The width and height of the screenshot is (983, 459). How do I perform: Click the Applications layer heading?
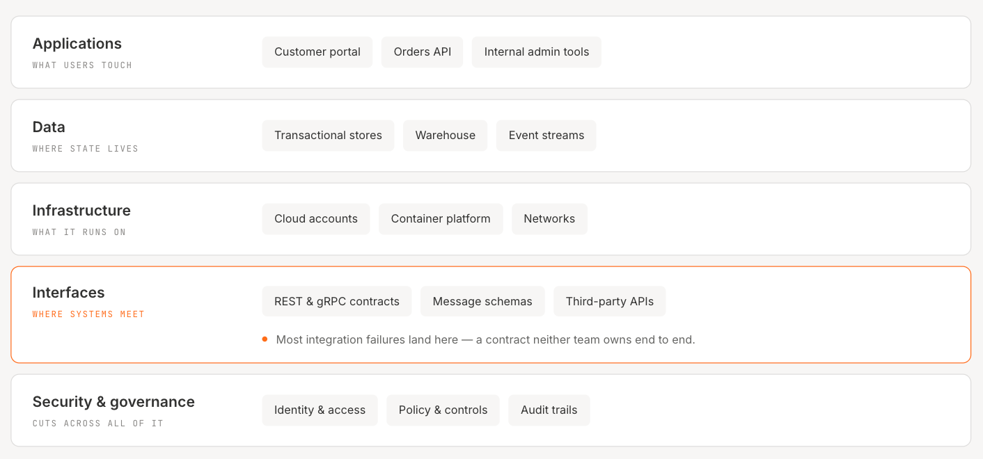click(x=77, y=44)
